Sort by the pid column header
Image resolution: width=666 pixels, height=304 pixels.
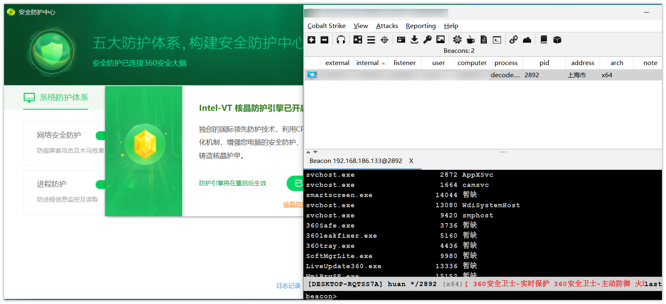pos(544,63)
